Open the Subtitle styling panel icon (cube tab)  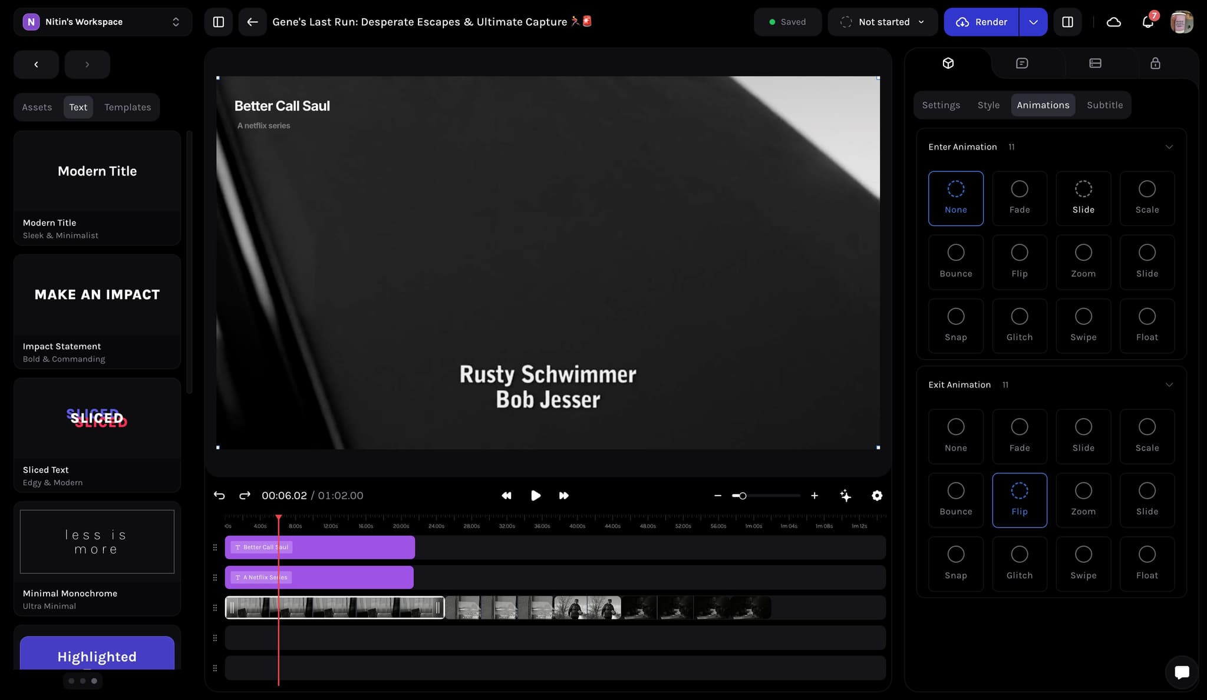tap(948, 63)
